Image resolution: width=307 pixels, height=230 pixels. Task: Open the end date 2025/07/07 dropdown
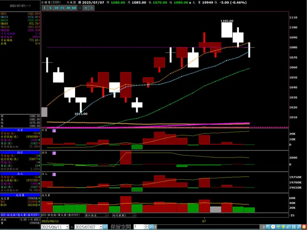(101, 227)
